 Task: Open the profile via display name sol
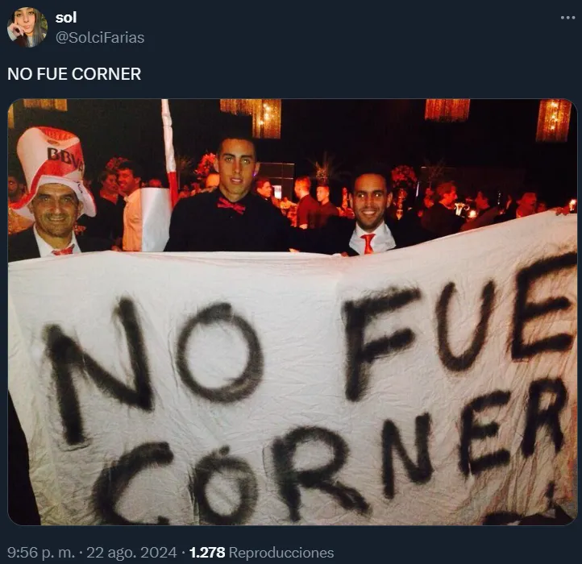tap(66, 17)
